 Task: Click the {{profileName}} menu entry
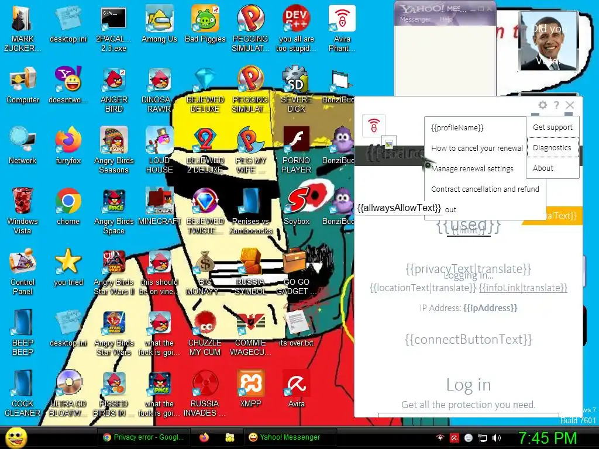(457, 127)
